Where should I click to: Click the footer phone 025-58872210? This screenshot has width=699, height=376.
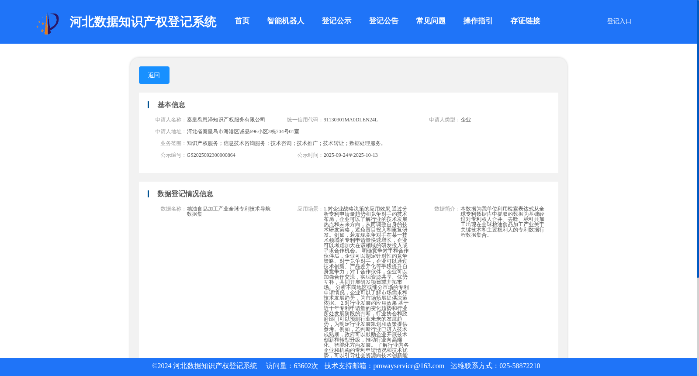519,366
